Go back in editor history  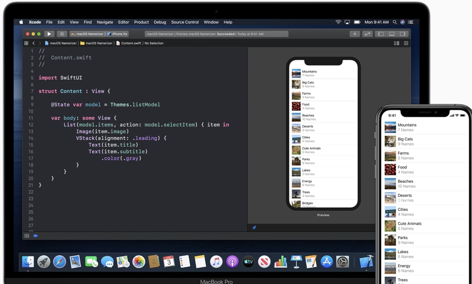(x=33, y=43)
